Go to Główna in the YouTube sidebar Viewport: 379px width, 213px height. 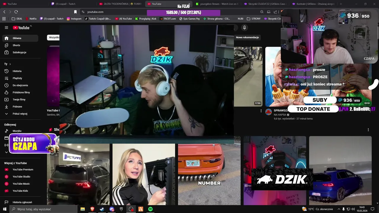(20, 38)
